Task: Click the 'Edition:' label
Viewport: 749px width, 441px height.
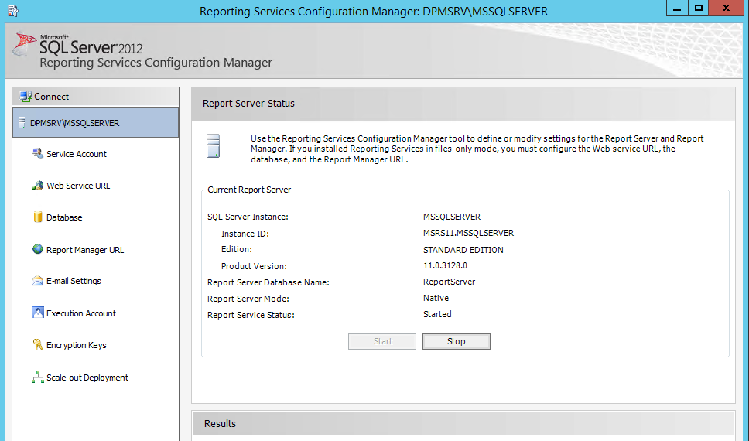Action: click(x=237, y=249)
